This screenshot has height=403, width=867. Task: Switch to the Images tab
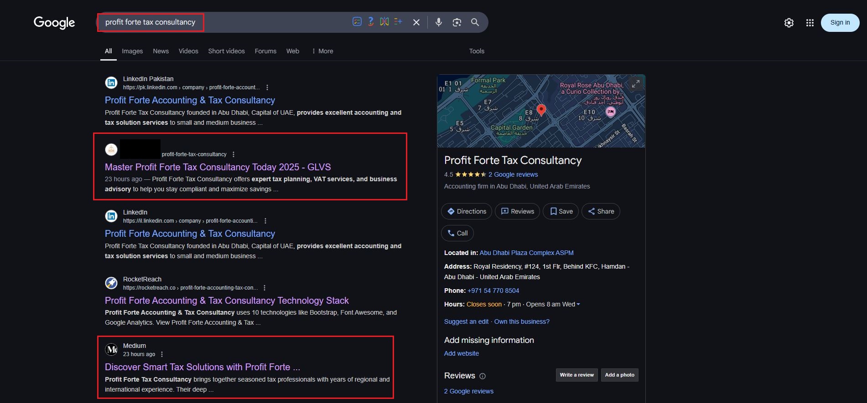(132, 51)
